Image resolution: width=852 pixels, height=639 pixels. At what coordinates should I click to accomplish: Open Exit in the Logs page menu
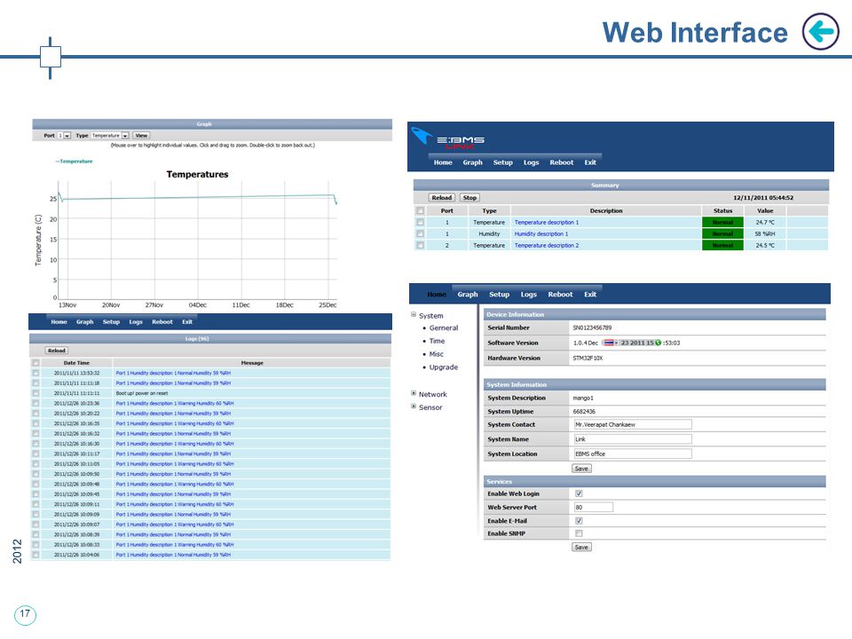click(x=187, y=321)
